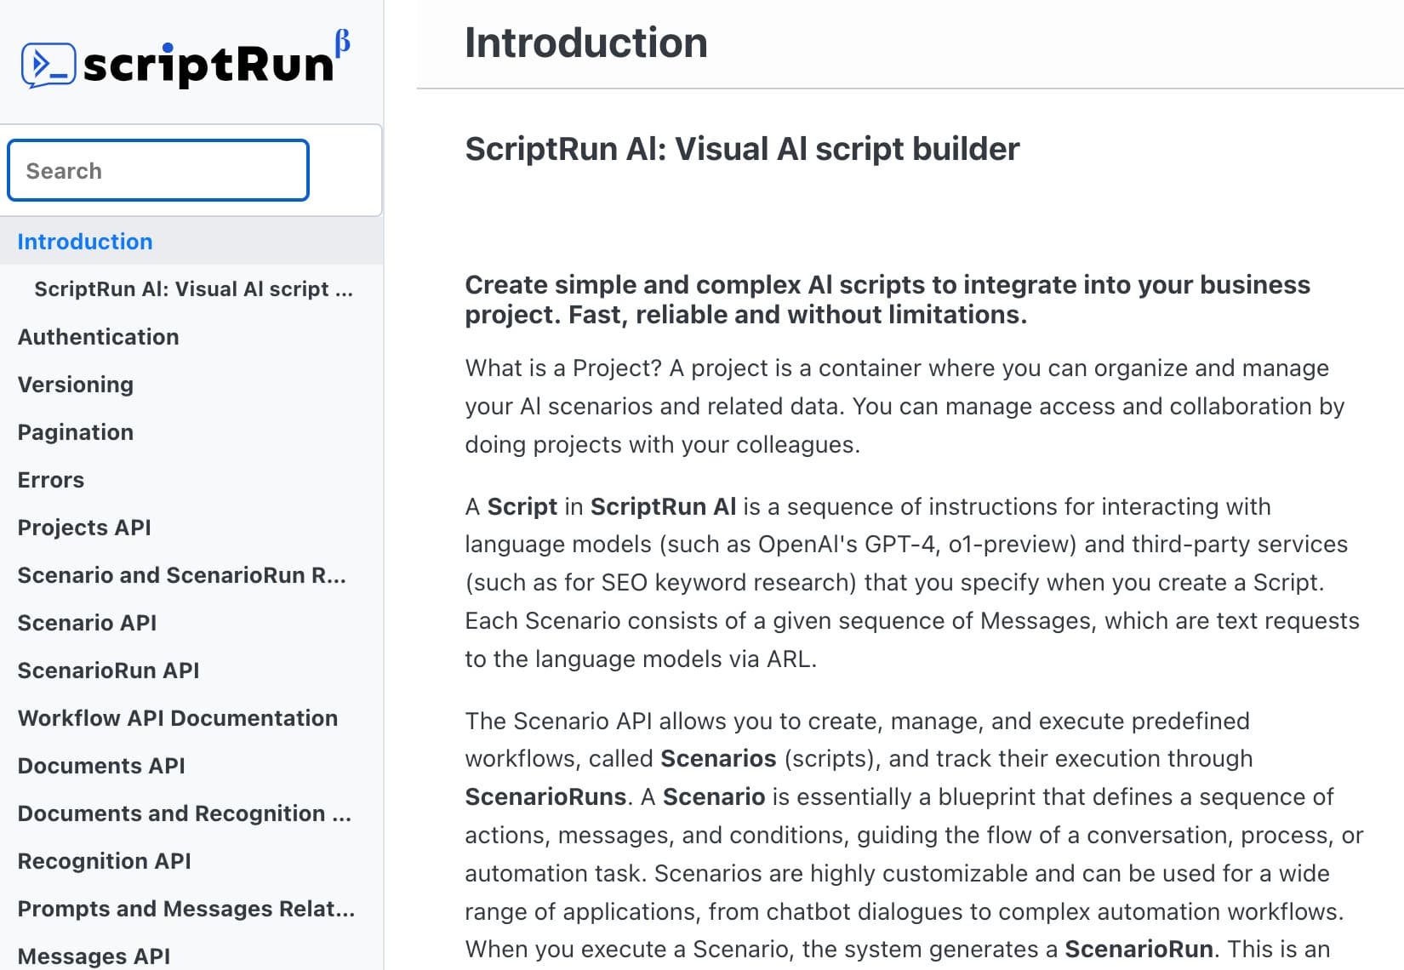
Task: Select the Scenario API sidebar link
Action: pos(87,623)
